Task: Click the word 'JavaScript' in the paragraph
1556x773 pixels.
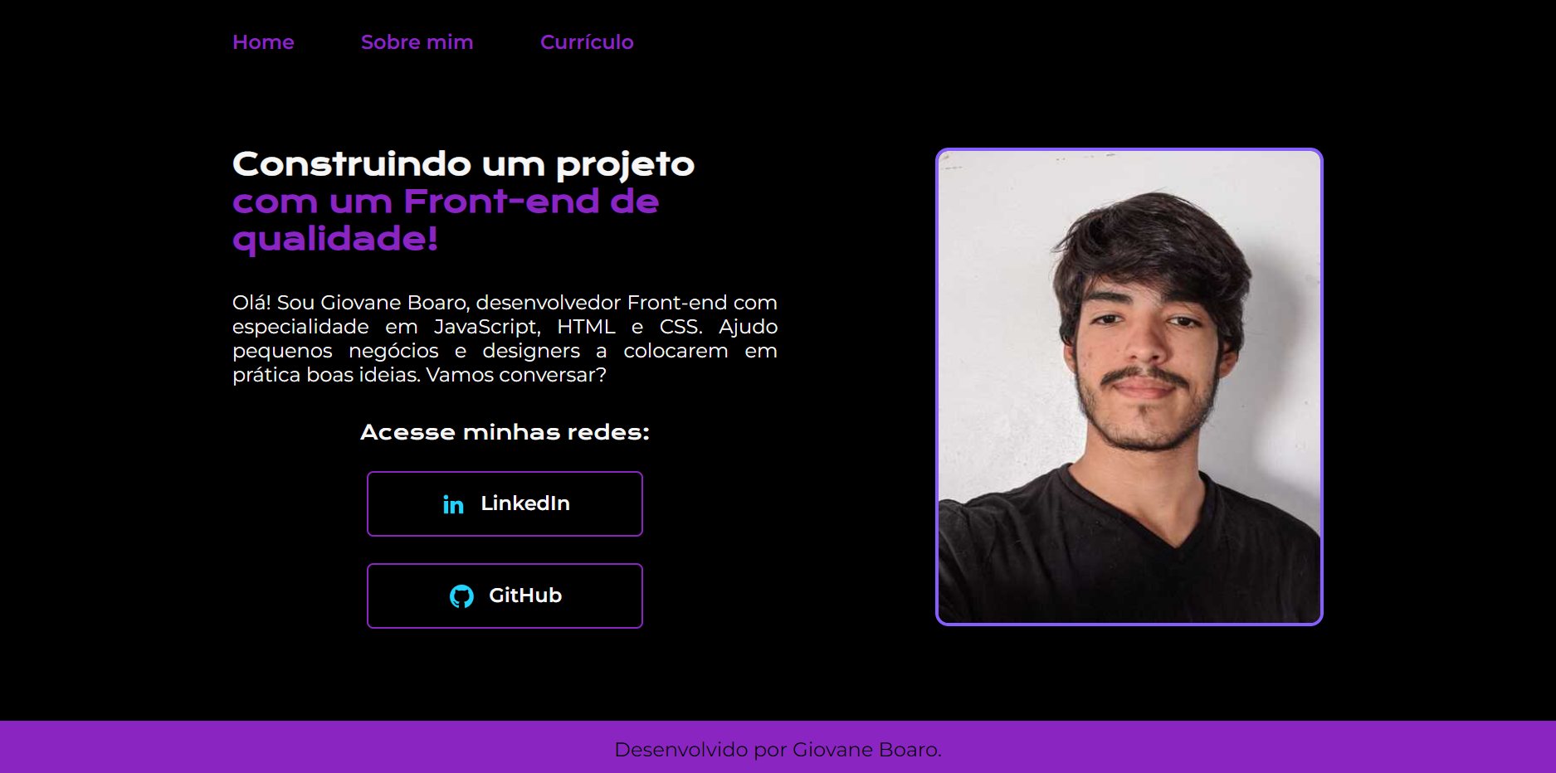Action: 486,327
